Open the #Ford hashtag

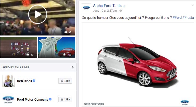177,18
